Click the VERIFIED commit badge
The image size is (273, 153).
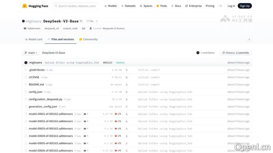[x=120, y=63]
